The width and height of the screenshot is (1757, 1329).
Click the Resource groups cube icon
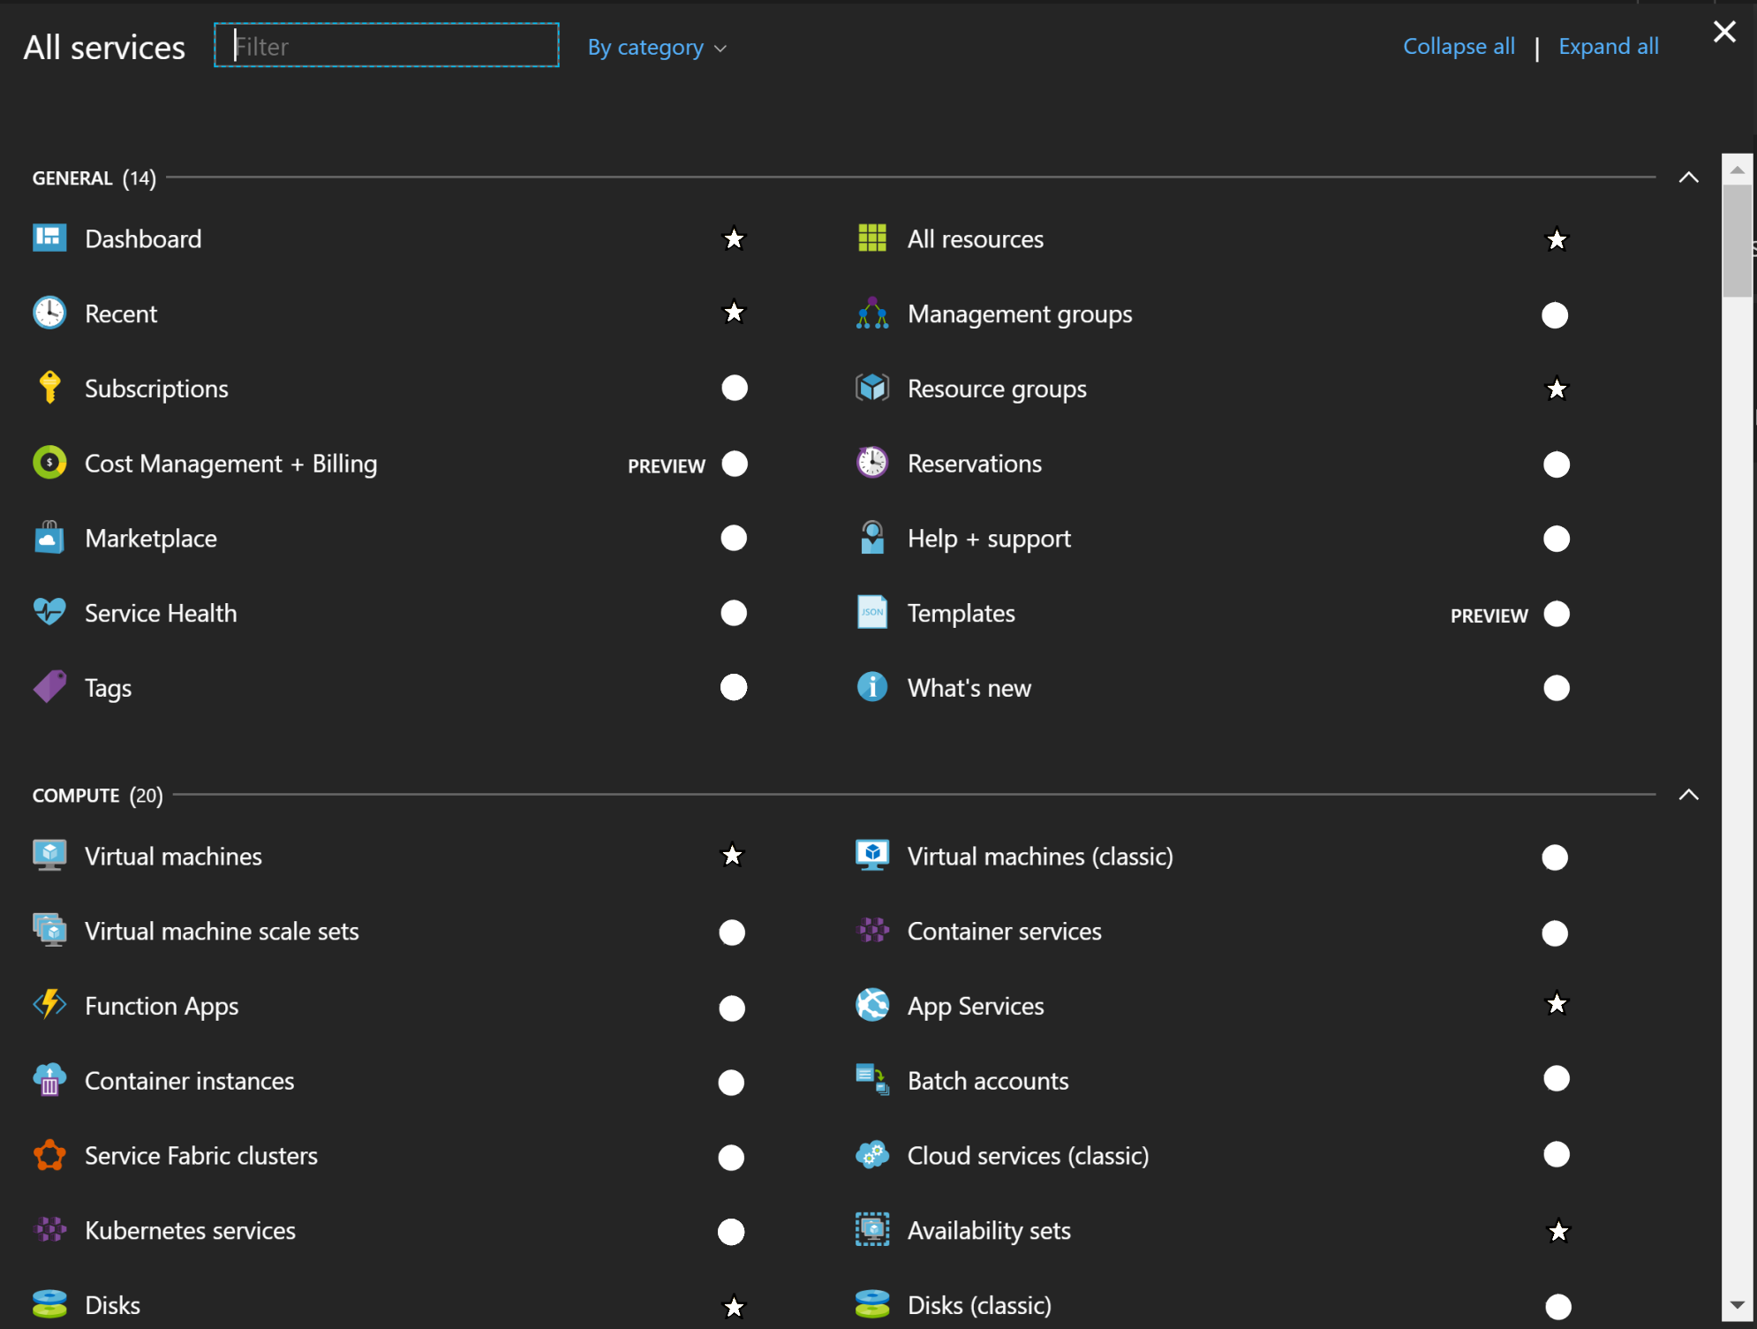pyautogui.click(x=872, y=388)
